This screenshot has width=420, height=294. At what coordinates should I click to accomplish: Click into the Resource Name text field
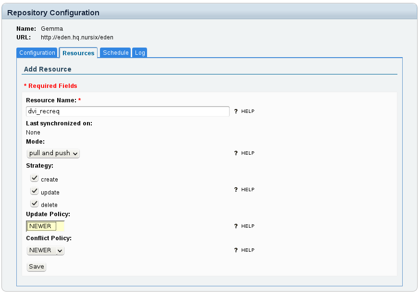coord(127,111)
